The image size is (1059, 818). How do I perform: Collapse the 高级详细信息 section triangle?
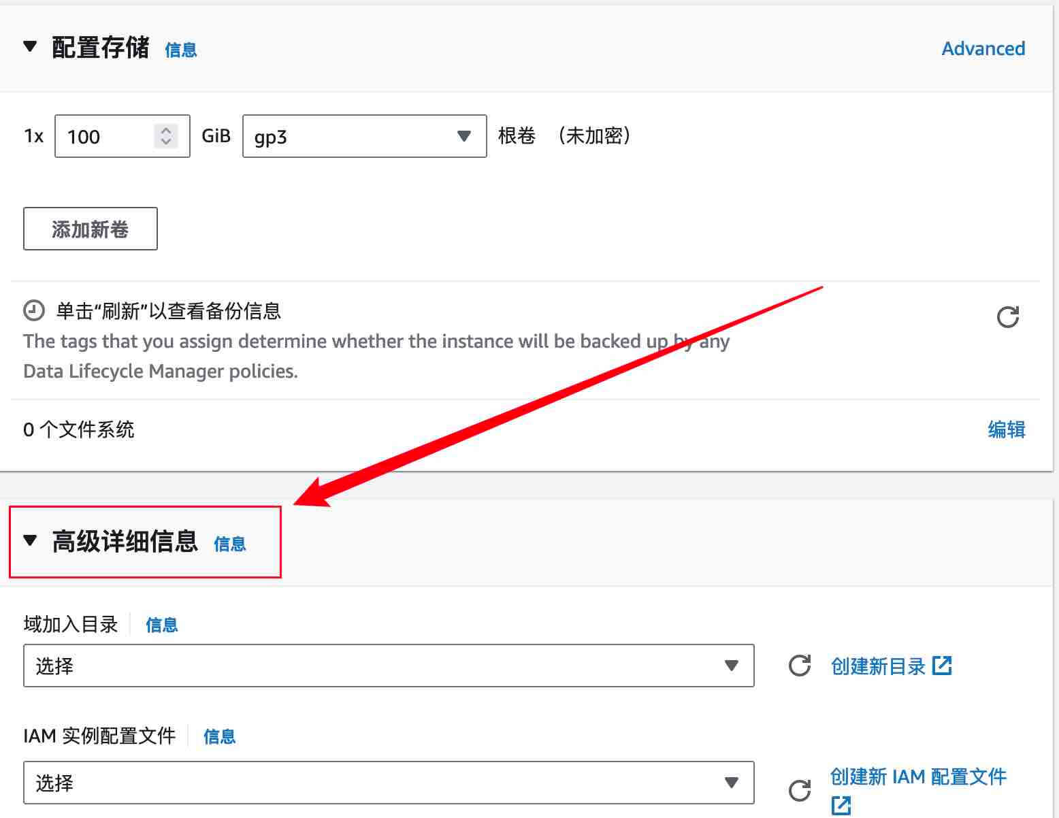coord(30,540)
